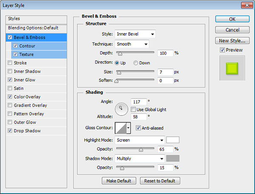255x194 pixels.
Task: Click the Altitude field showing 58
Action: [x=139, y=117]
